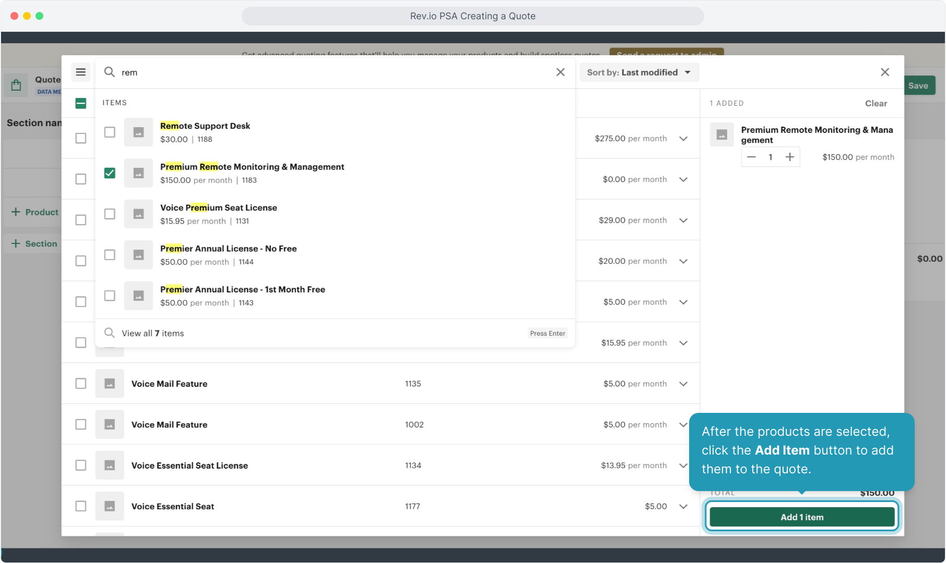Image resolution: width=946 pixels, height=563 pixels.
Task: Close the product picker dialog
Action: pos(885,72)
